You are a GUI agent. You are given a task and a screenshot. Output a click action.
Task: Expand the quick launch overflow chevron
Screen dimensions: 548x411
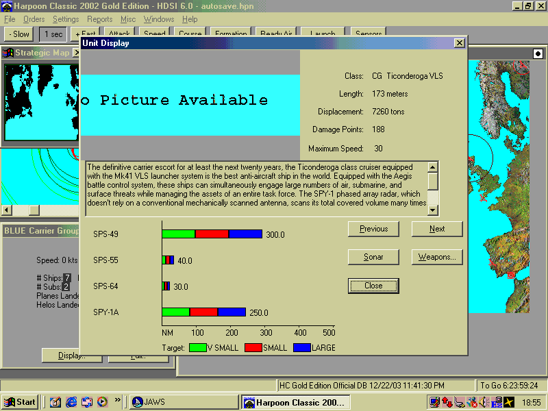pyautogui.click(x=117, y=400)
